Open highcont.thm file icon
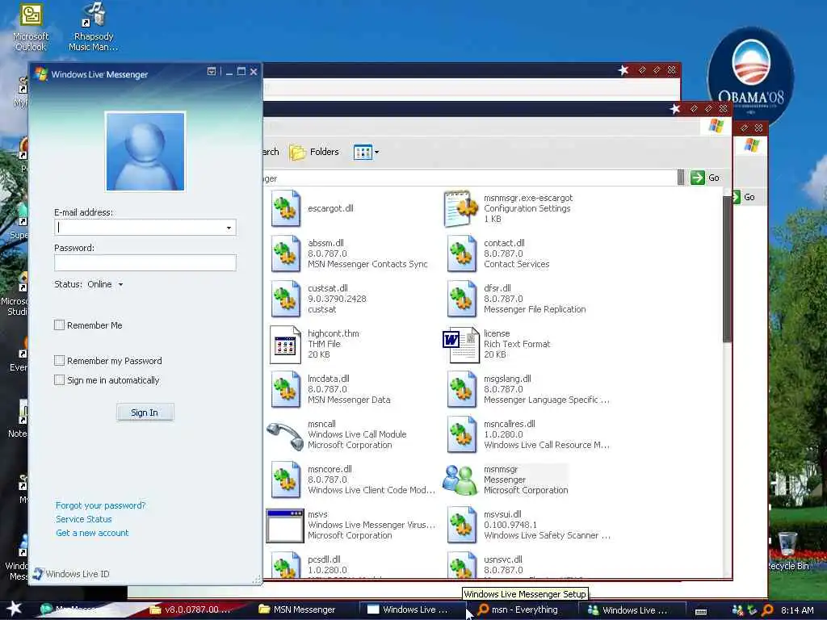Viewport: 827px width, 620px height. click(x=285, y=344)
